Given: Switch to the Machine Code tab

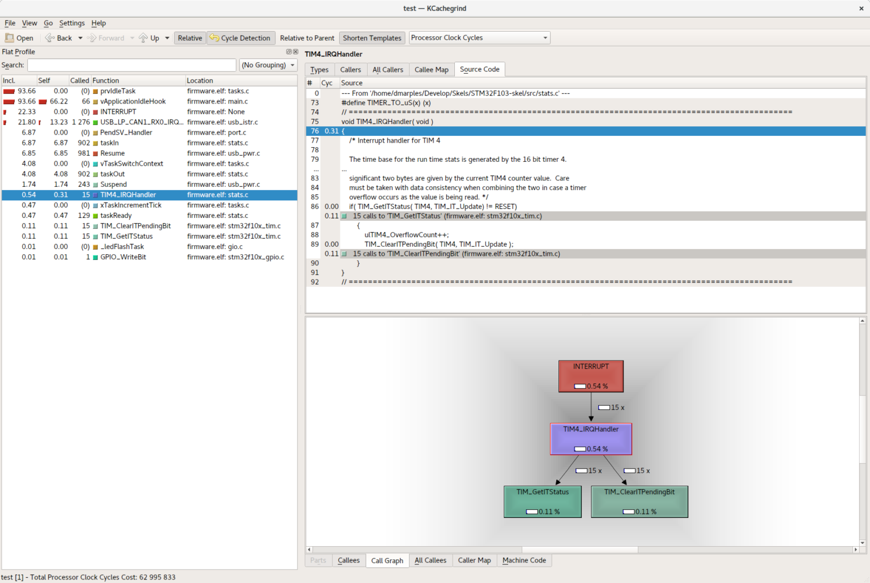Looking at the screenshot, I should [x=524, y=560].
